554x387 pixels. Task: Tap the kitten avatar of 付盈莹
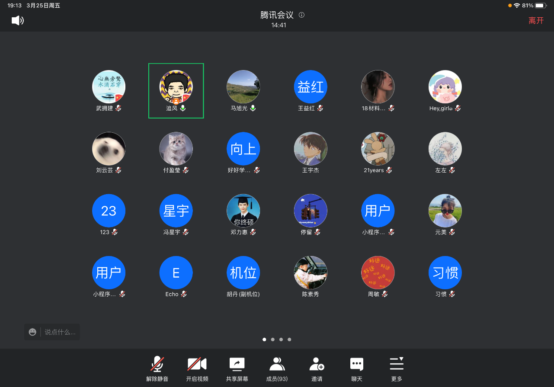[x=176, y=149]
